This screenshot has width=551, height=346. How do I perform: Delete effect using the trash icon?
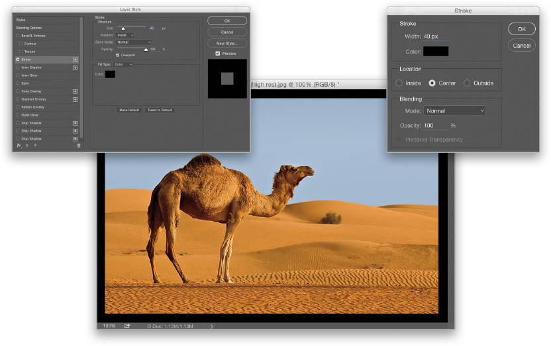point(78,146)
